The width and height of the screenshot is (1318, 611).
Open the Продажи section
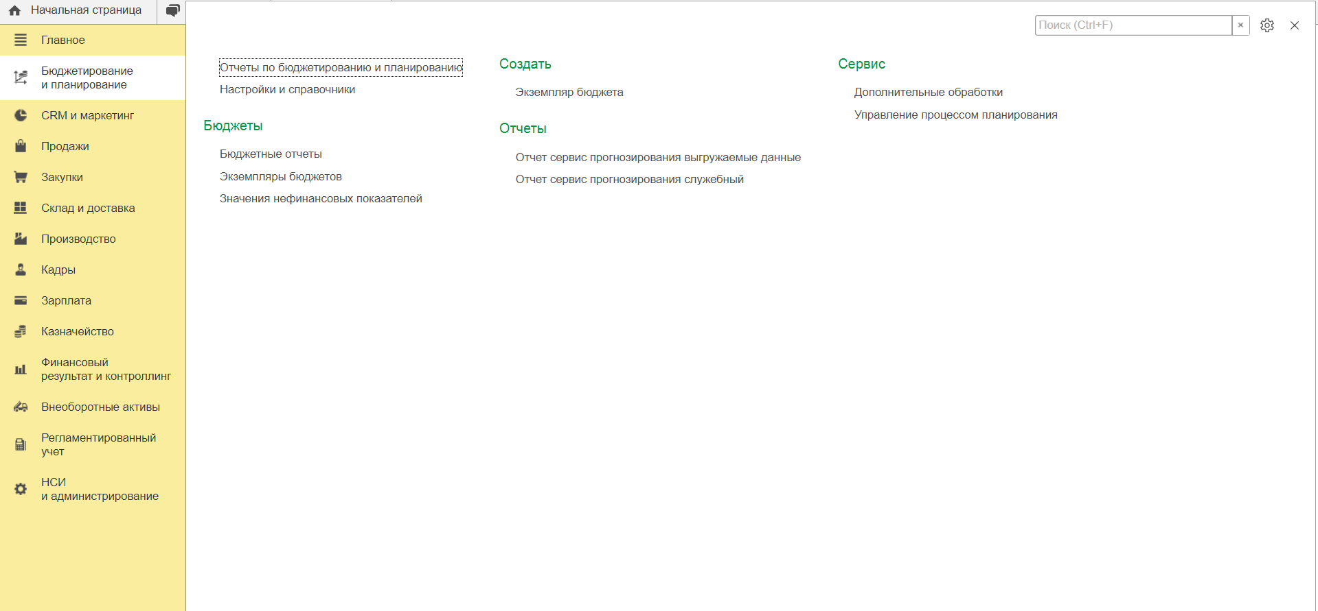click(65, 146)
